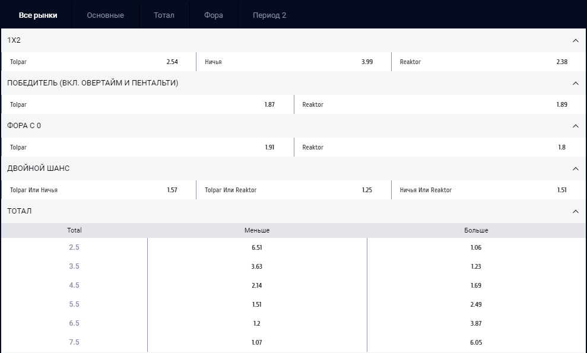Image resolution: width=587 pixels, height=353 pixels.
Task: Click the 7.5 total line value
Action: [x=74, y=342]
